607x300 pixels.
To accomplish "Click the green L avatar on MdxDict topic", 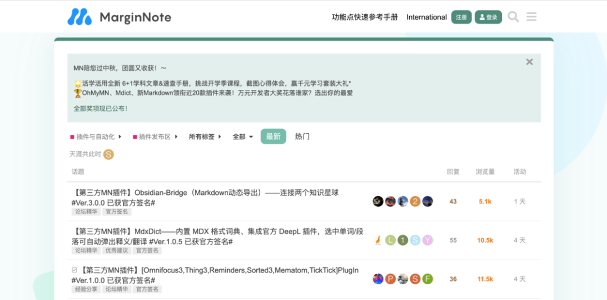I will (x=390, y=240).
